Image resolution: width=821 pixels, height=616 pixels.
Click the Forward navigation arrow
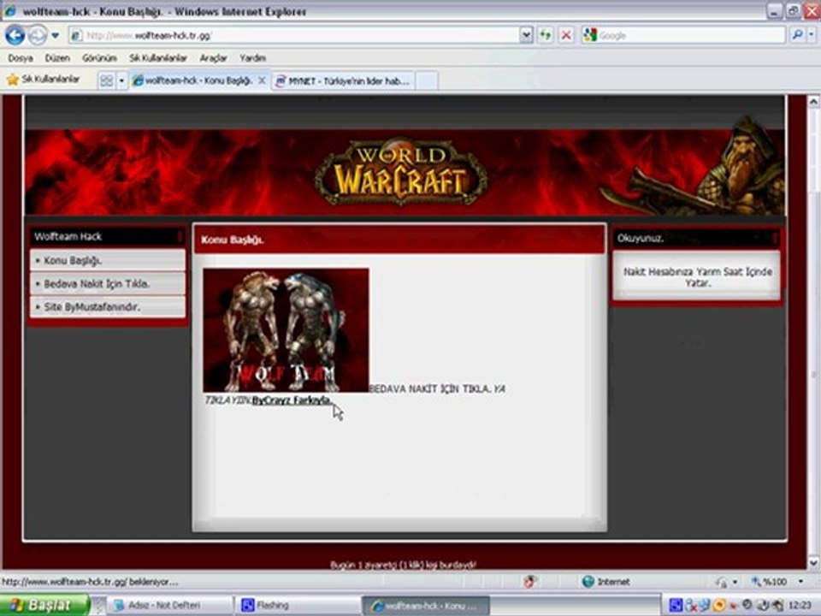37,36
